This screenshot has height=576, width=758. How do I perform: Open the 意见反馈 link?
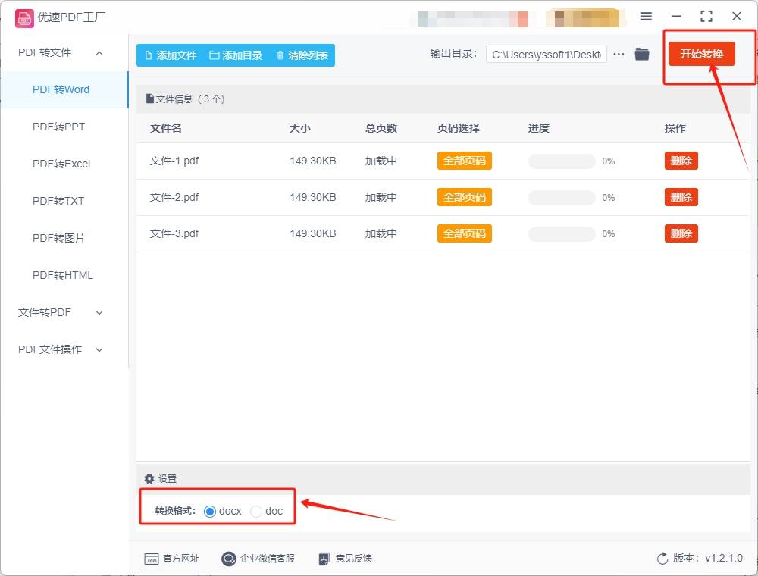[x=353, y=559]
